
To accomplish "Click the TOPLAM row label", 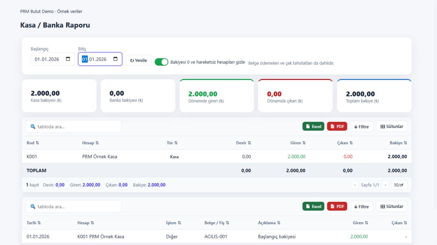I will pos(36,170).
